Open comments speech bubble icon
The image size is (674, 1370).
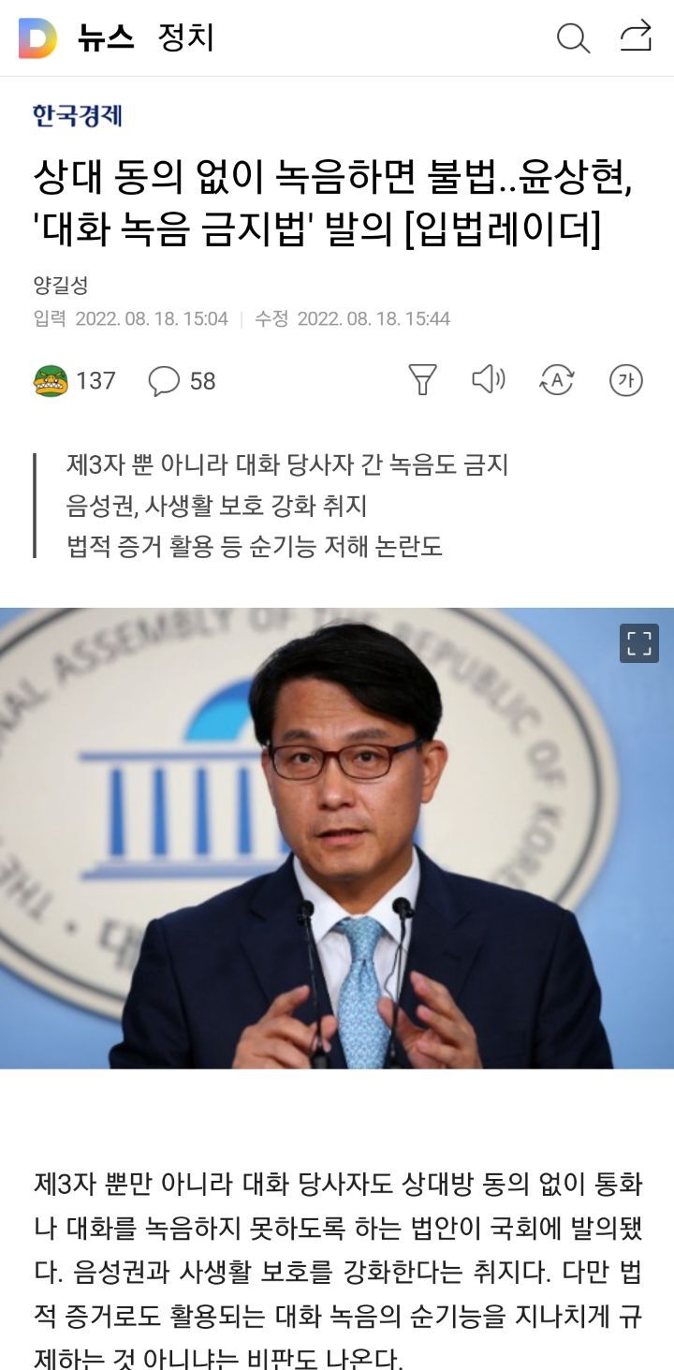pos(164,380)
